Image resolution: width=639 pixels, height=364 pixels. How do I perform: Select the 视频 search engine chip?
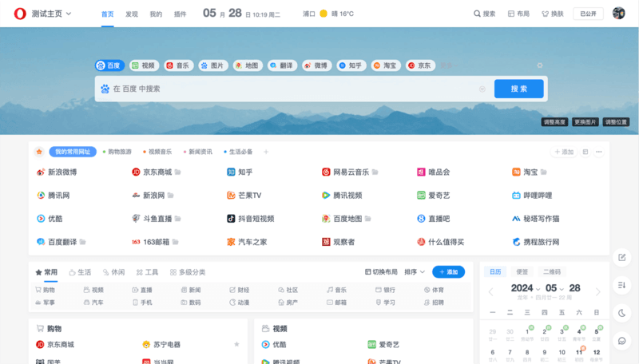(x=145, y=65)
